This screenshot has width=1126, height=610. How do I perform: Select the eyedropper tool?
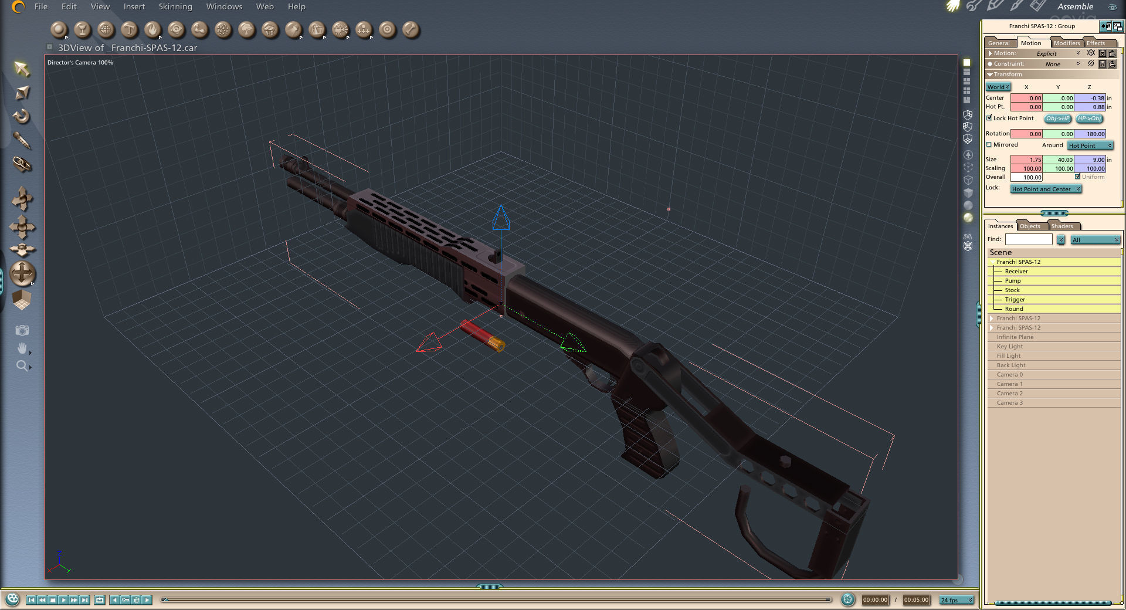pos(22,140)
